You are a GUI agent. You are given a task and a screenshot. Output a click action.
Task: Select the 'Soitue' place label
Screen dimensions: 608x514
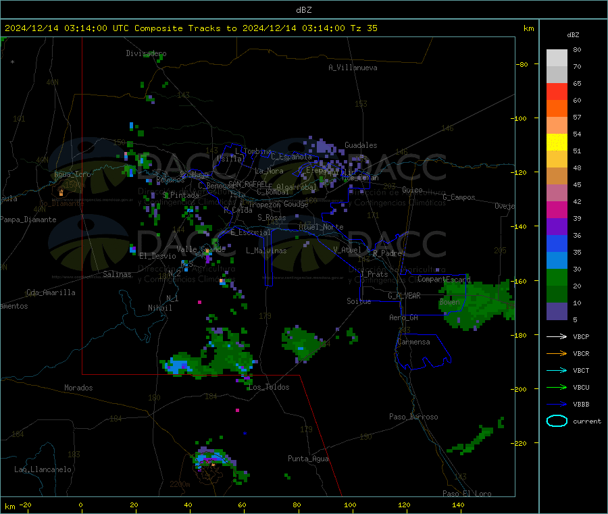pos(359,301)
